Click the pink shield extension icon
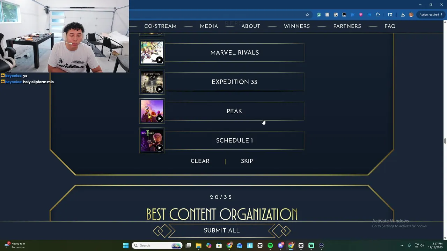The image size is (447, 251). [x=361, y=15]
